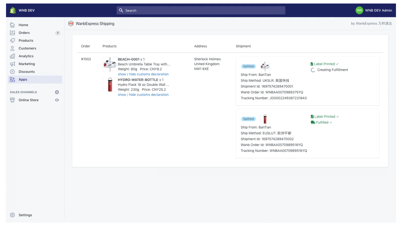This screenshot has width=402, height=226.
Task: Focus the Search input field
Action: [201, 10]
